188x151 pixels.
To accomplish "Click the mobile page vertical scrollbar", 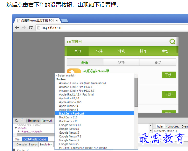I will pyautogui.click(x=178, y=45).
